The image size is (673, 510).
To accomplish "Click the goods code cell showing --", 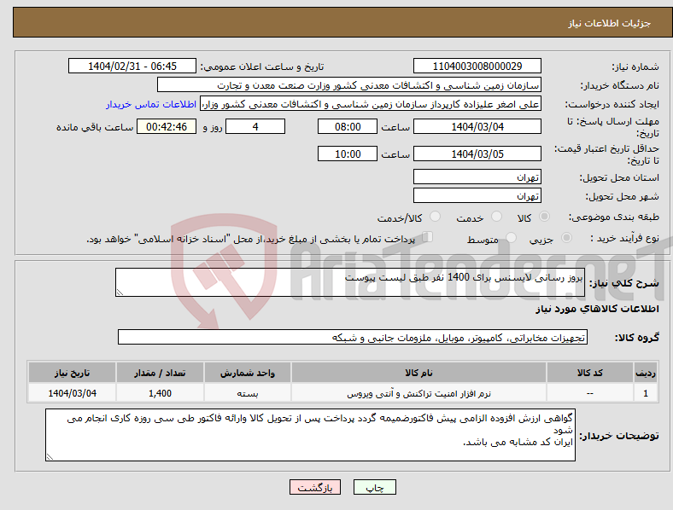I will [590, 393].
